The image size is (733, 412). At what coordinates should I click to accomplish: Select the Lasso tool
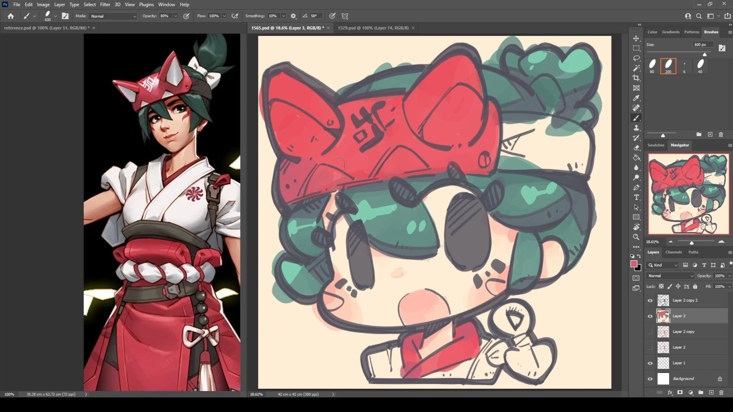click(636, 58)
